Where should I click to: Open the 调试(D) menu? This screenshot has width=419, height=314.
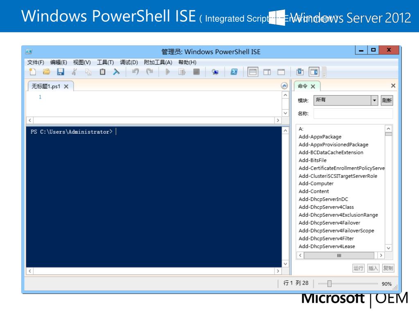coord(129,62)
